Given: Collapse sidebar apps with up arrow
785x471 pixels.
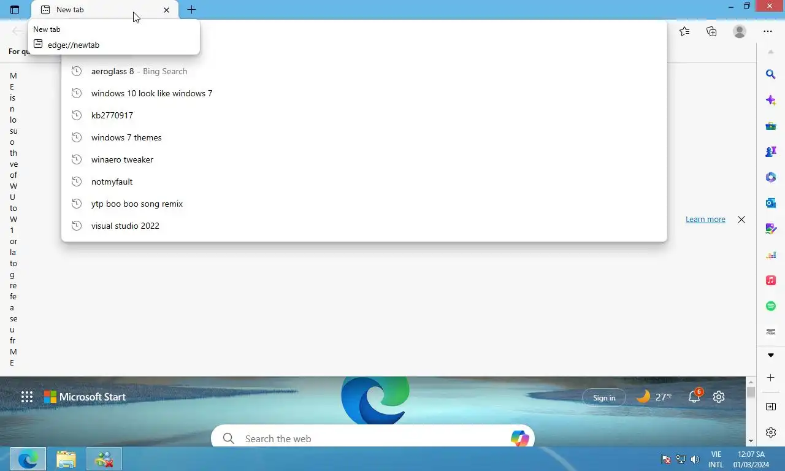Looking at the screenshot, I should point(771,52).
